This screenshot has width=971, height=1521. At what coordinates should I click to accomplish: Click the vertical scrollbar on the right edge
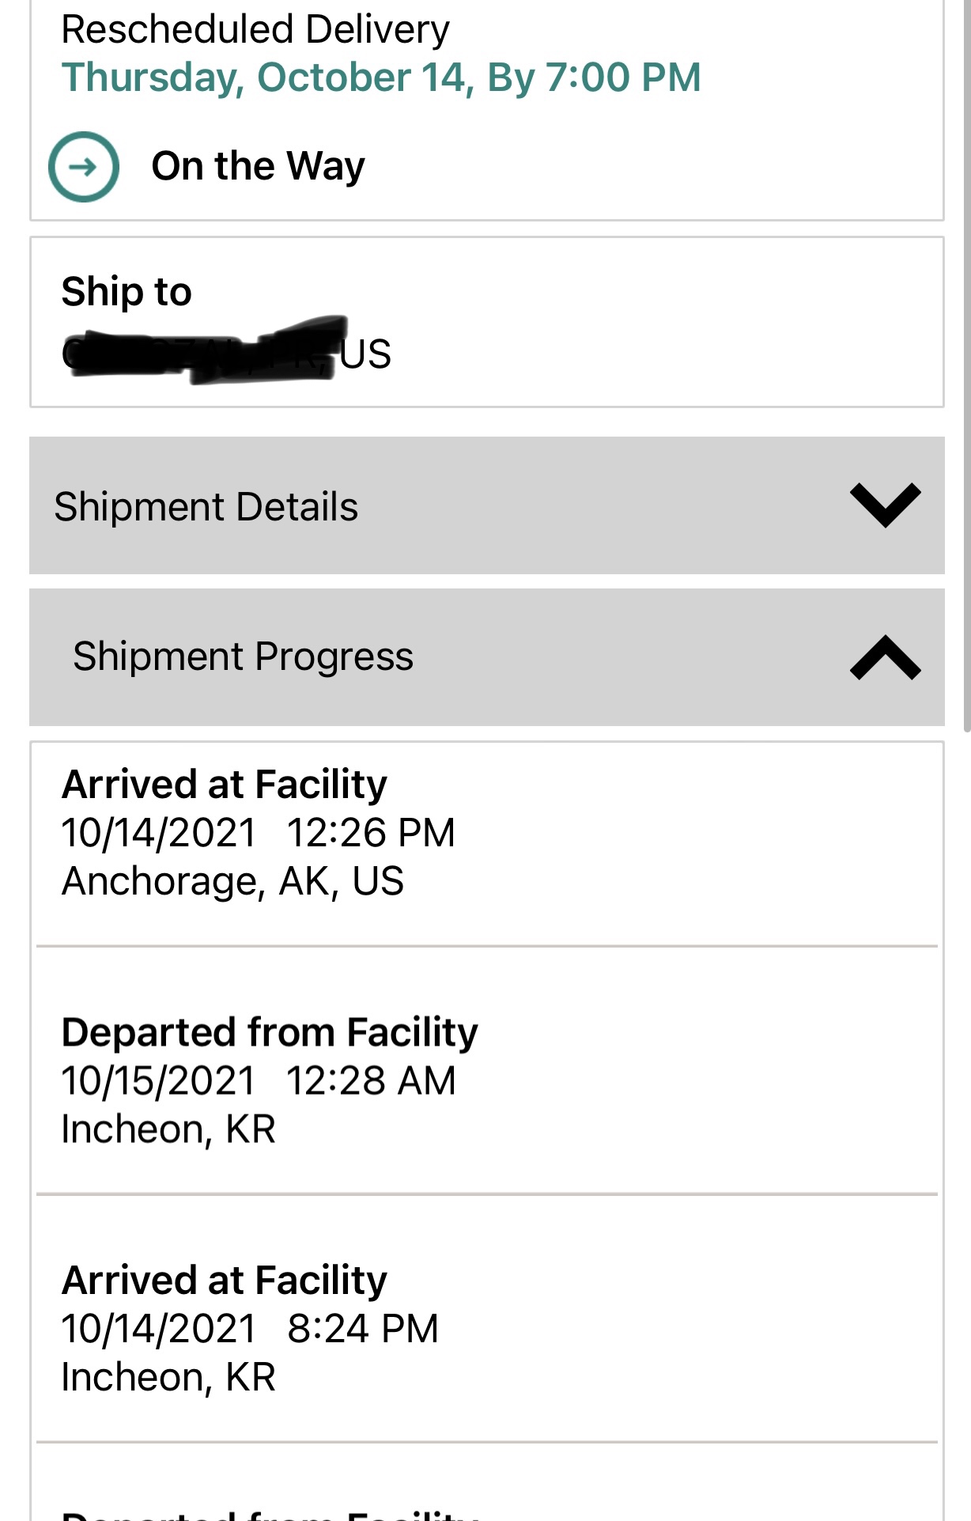click(x=966, y=364)
